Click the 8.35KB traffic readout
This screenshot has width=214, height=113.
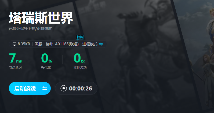24,44
